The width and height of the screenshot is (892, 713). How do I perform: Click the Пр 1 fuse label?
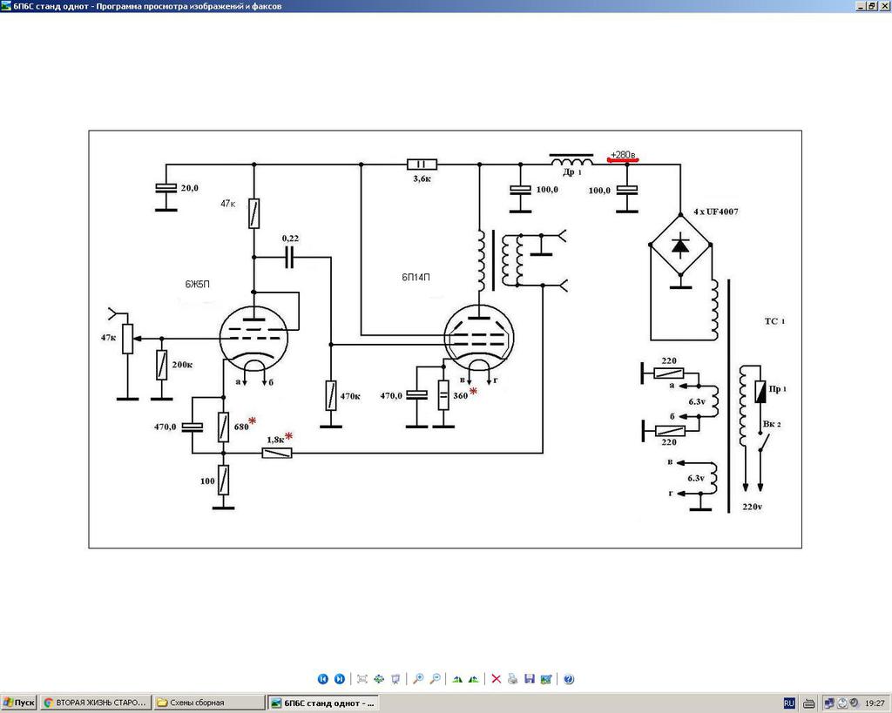[777, 389]
